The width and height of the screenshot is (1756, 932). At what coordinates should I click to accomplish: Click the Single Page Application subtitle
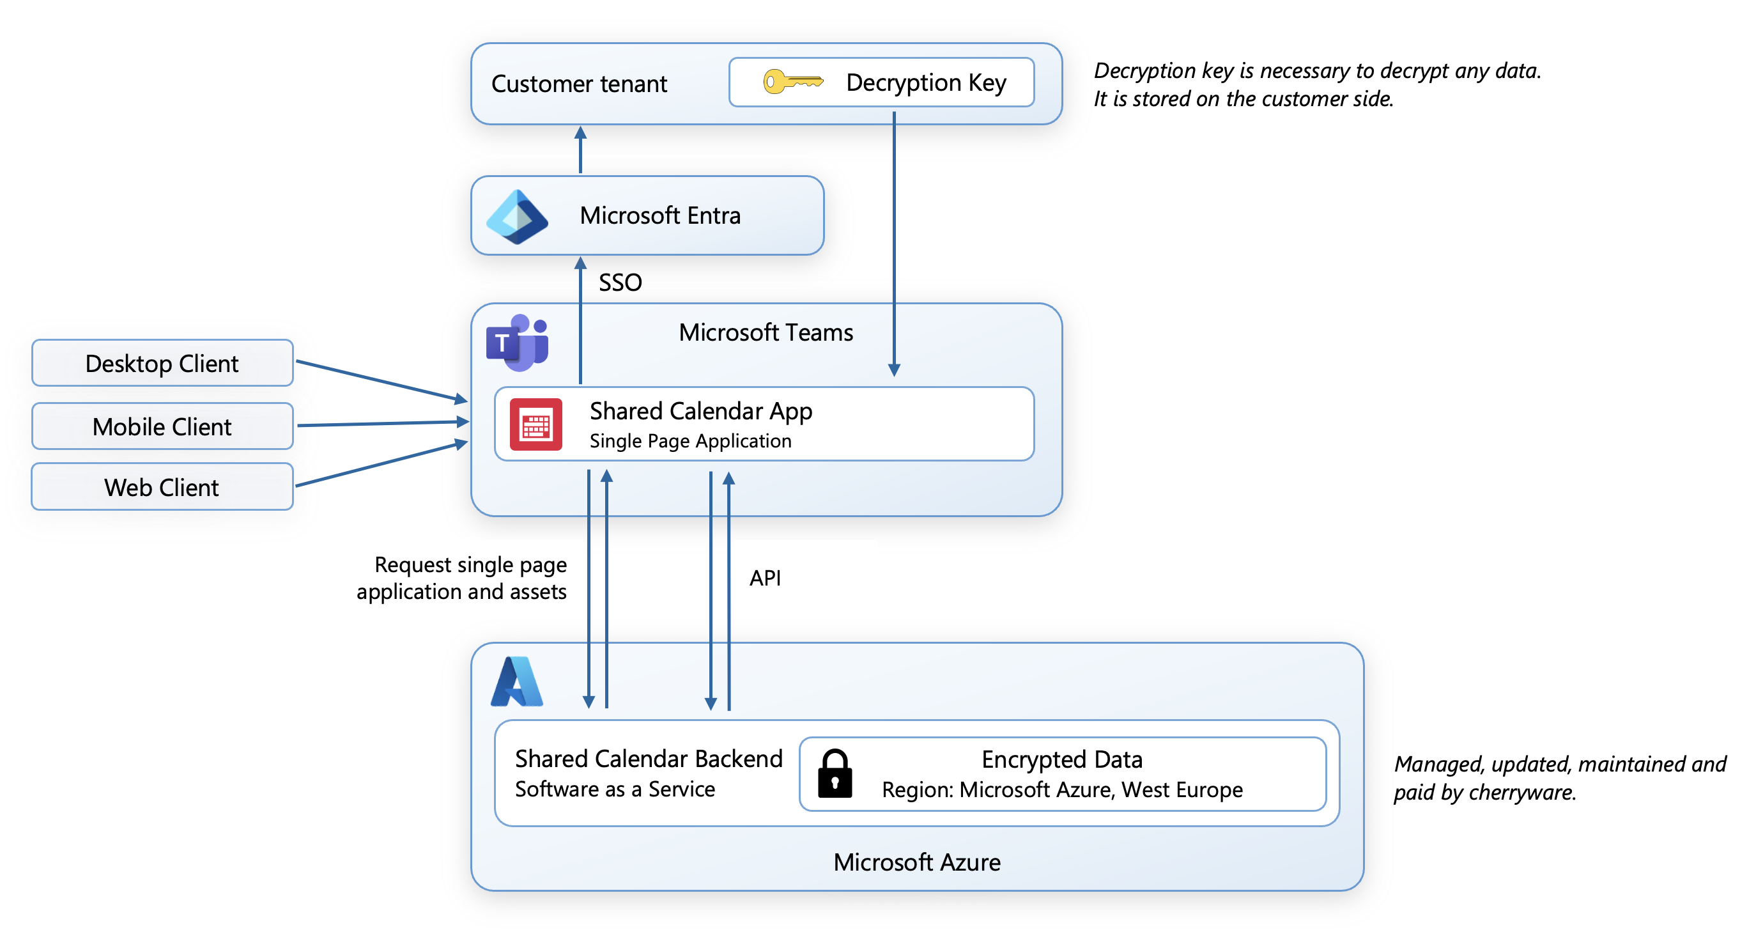[x=690, y=441]
